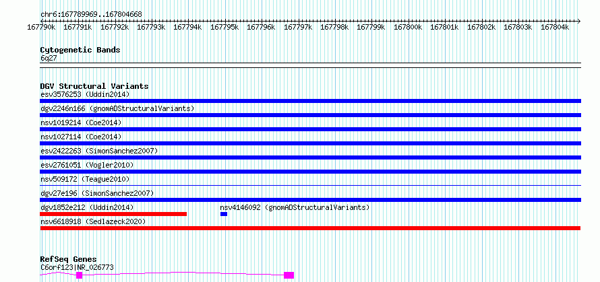Click the 167790k ruler tick label
The image size is (600, 282).
41,27
